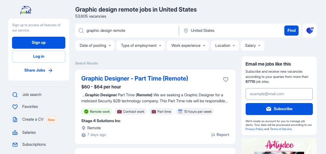Open Salaries bar chart icon
Screen dimensions: 326x154
click(x=15, y=133)
